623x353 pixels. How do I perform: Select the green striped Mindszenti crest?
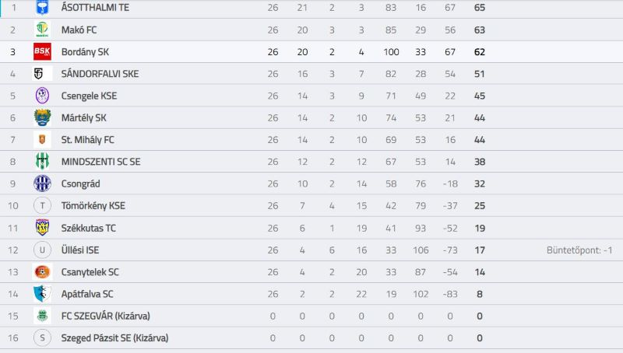tap(42, 162)
